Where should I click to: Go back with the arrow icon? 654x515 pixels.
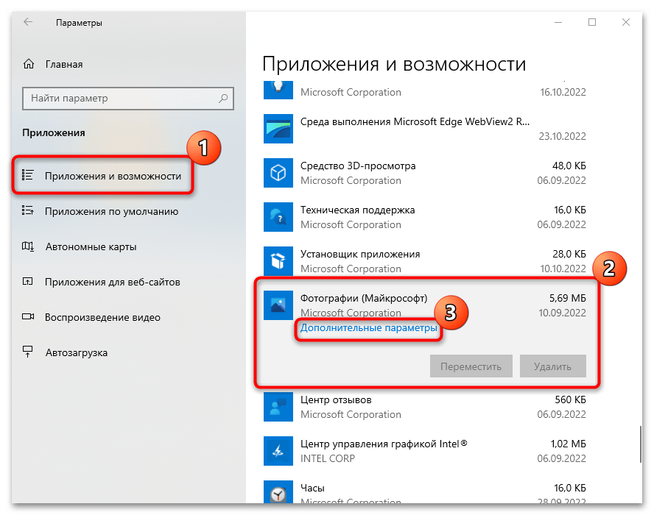(28, 22)
